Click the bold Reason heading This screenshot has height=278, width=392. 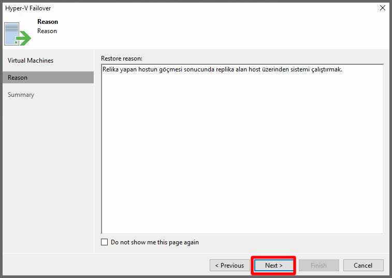tap(48, 22)
